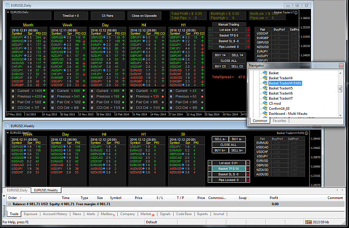This screenshot has height=228, width=349.
Task: Close the Navigator panel
Action: [341, 65]
